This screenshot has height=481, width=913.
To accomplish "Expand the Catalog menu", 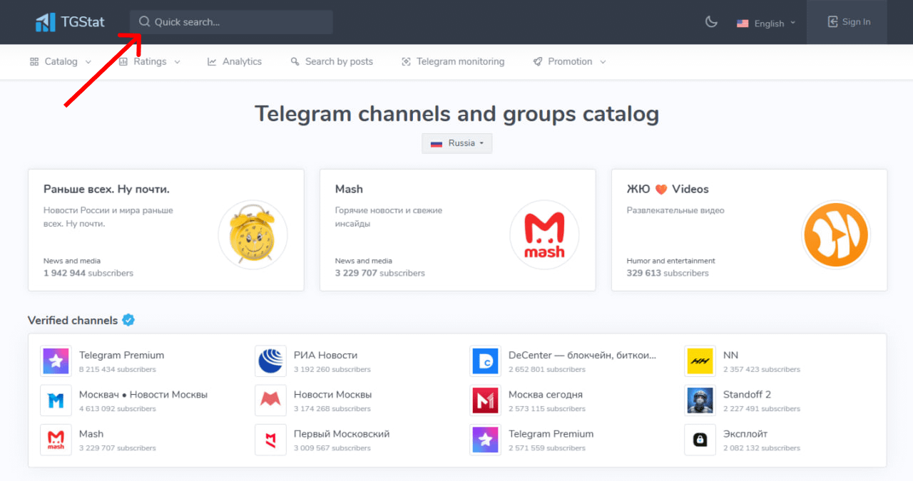I will [x=61, y=62].
